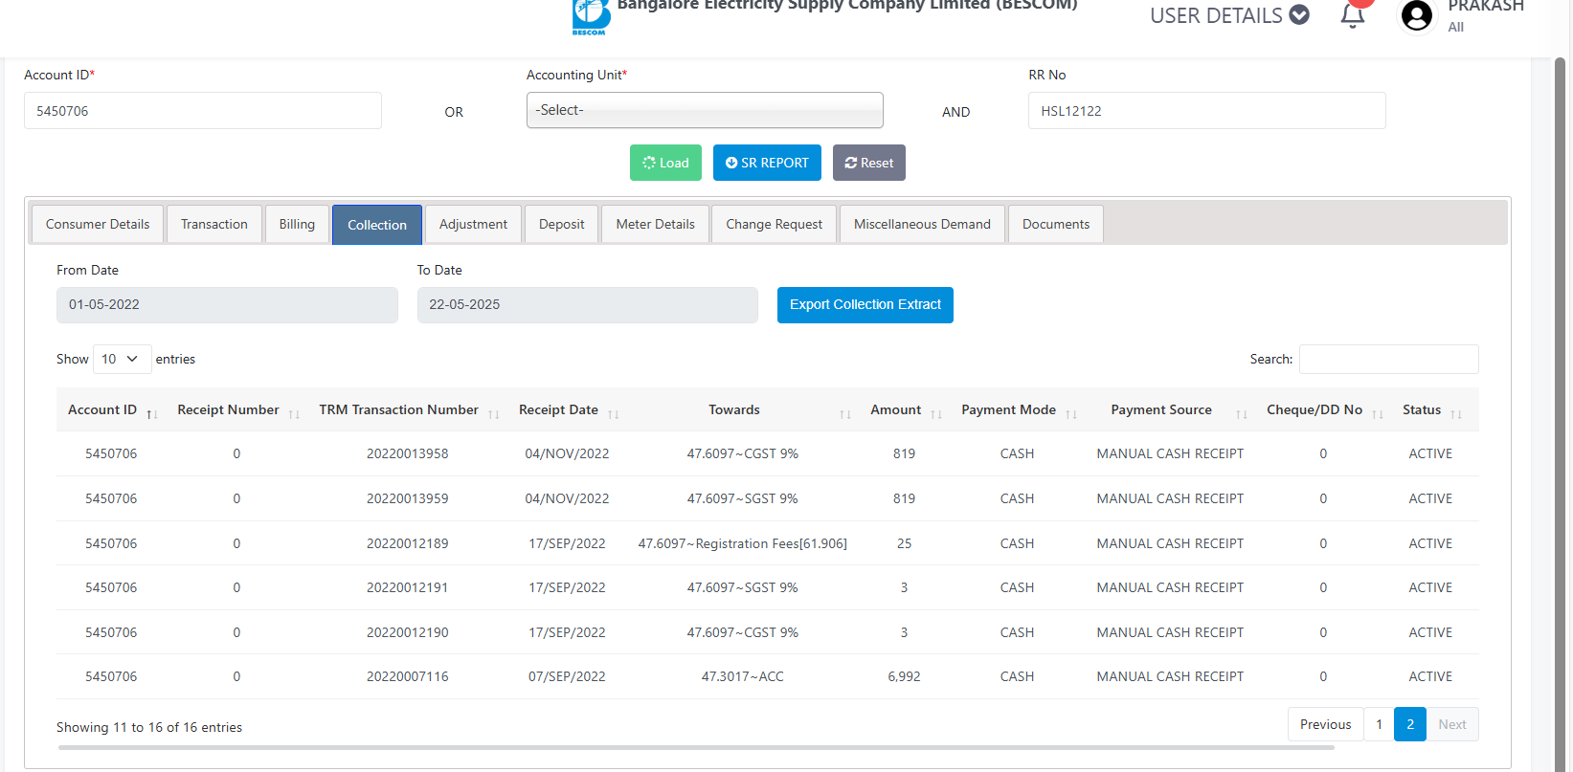
Task: Click the table Search box
Action: (1388, 359)
